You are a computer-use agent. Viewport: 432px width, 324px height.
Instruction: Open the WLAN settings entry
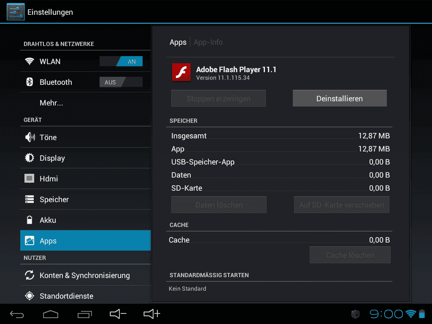coord(85,61)
